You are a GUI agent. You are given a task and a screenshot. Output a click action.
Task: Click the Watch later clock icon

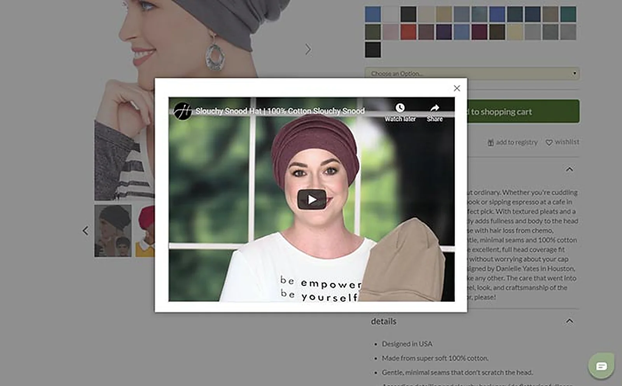click(x=400, y=108)
